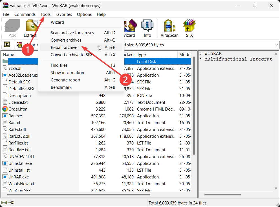Select Convert archive to SFX
Image resolution: width=280 pixels, height=207 pixels.
tap(81, 55)
